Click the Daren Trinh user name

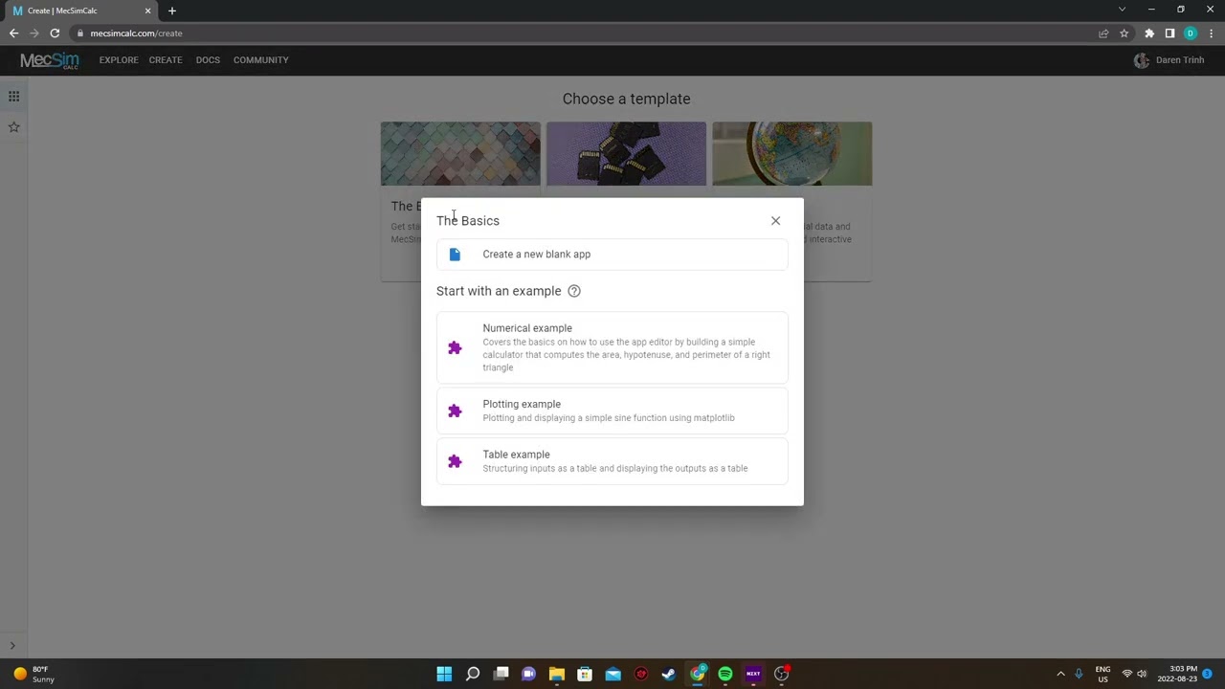1180,60
